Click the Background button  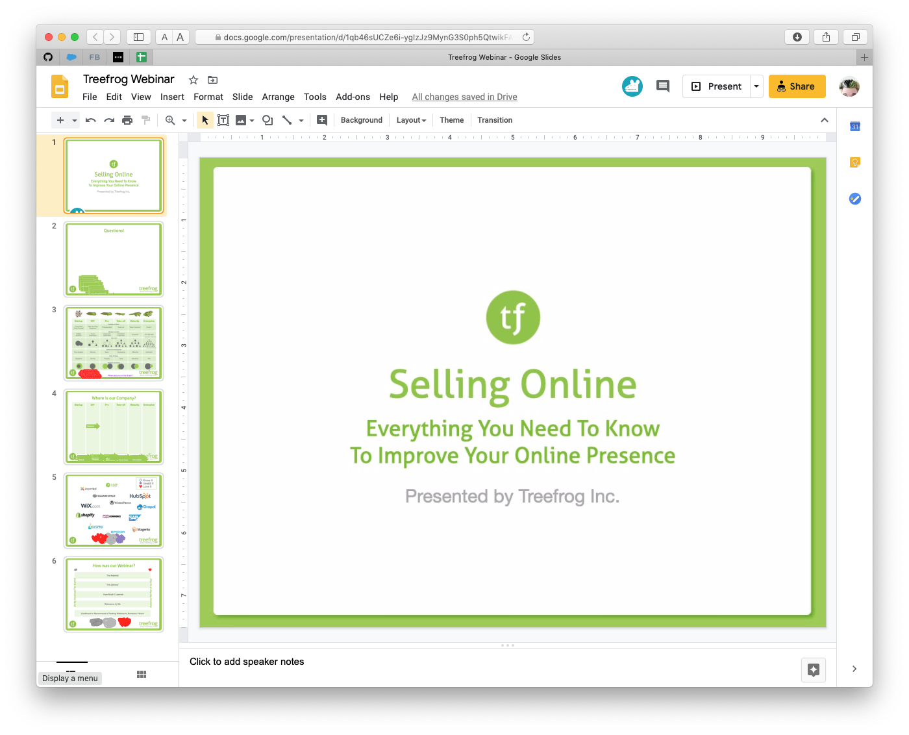pos(362,120)
